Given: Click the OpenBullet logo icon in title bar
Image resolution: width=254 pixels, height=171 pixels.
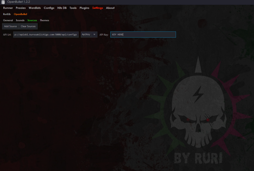Looking at the screenshot, I should (x=3, y=2).
